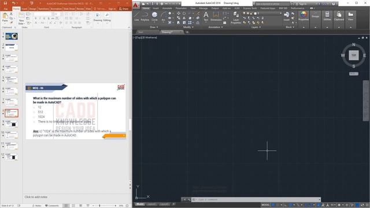Click Share button in PowerPoint
The width and height of the screenshot is (370, 208).
tap(123, 9)
